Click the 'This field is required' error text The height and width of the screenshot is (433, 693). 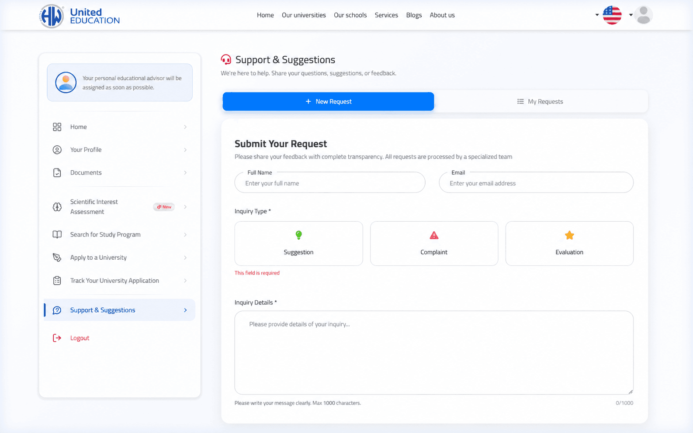[257, 273]
